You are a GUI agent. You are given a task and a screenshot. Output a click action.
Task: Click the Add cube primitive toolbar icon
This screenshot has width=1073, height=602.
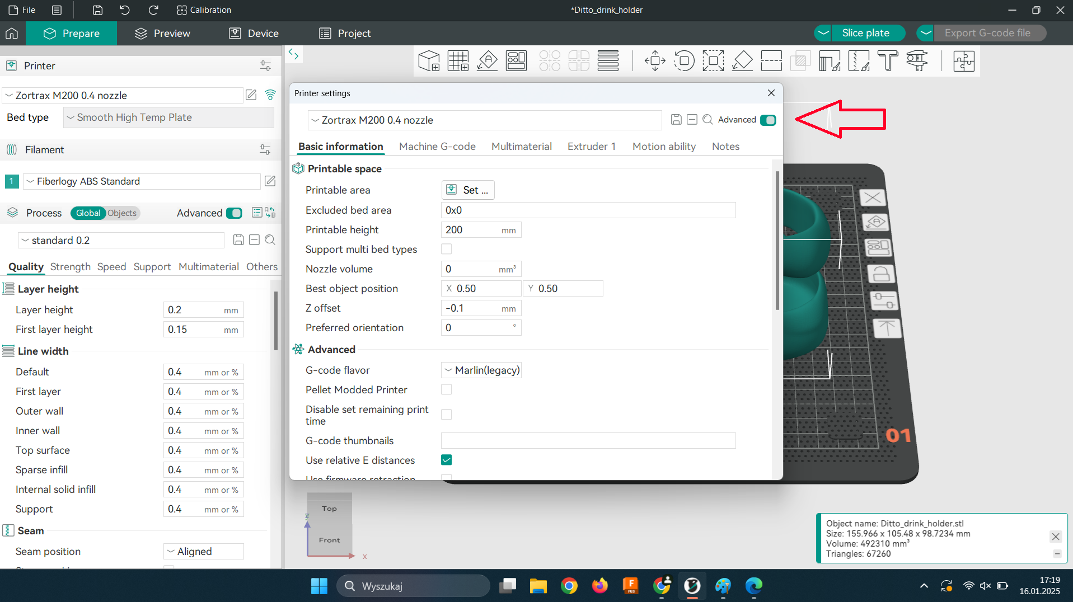pyautogui.click(x=429, y=60)
